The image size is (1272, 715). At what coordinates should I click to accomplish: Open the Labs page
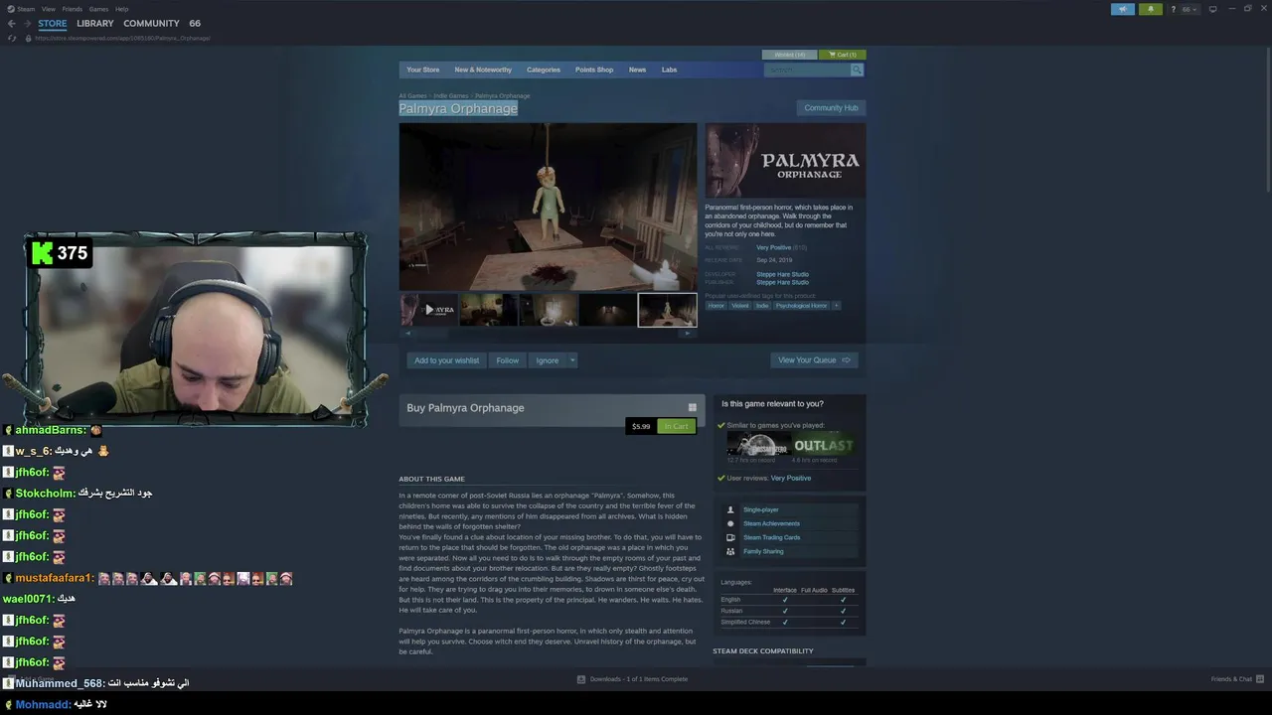669,70
